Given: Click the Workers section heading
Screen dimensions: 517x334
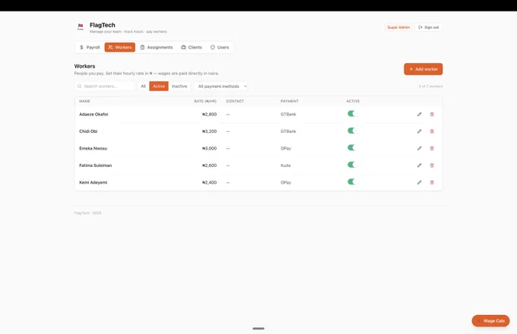Looking at the screenshot, I should pyautogui.click(x=84, y=66).
